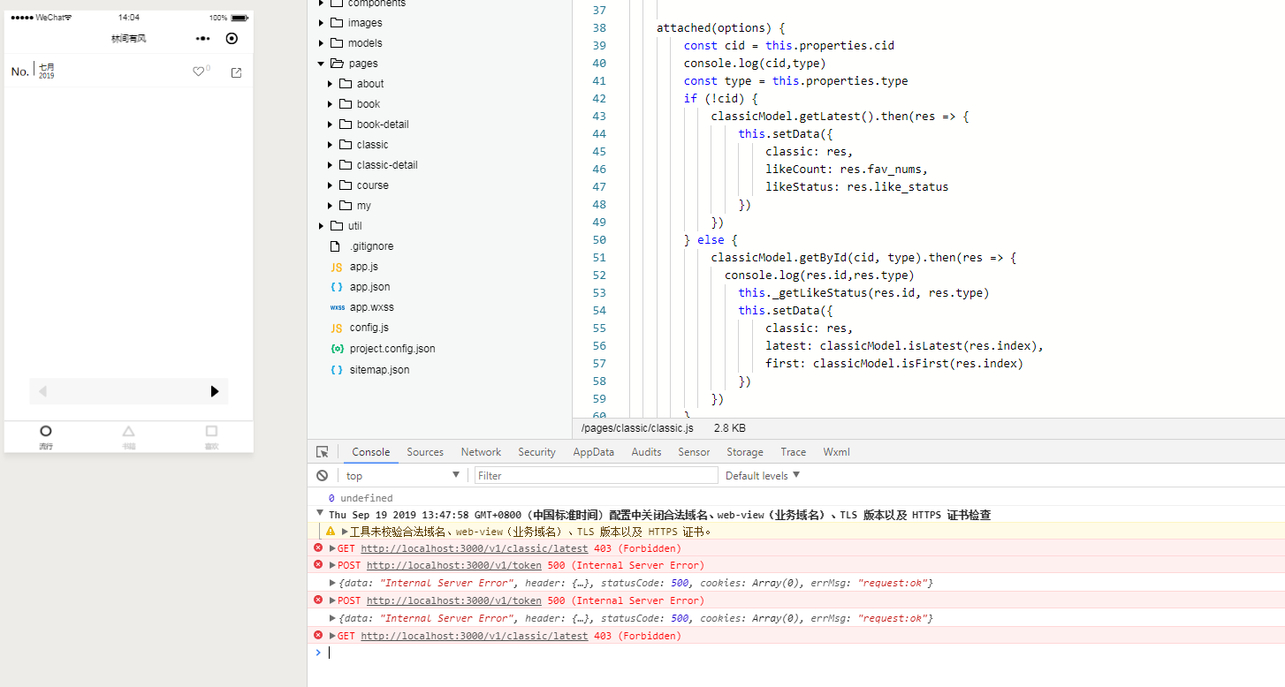Switch to the Storage tab
1285x687 pixels.
(x=745, y=452)
